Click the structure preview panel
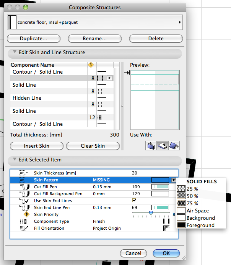This screenshot has height=265, width=231. 155,100
